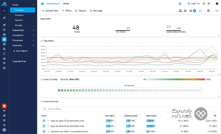Click the laptop agent icon in toolbar
The image size is (221, 134).
tap(180, 11)
